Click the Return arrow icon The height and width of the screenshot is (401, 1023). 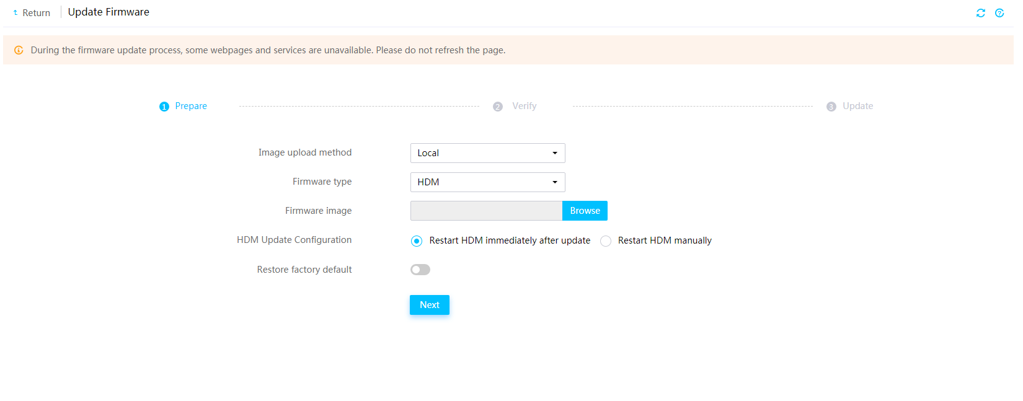(15, 12)
